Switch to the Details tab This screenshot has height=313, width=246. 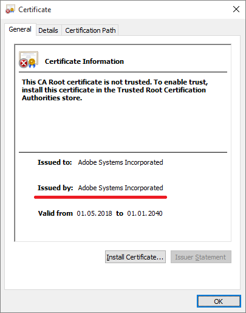point(48,30)
